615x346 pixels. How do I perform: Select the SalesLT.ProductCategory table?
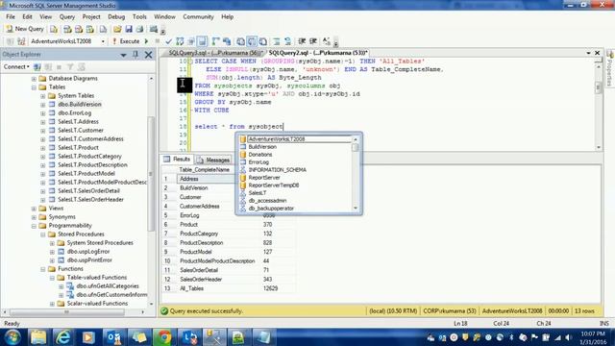[x=89, y=156]
